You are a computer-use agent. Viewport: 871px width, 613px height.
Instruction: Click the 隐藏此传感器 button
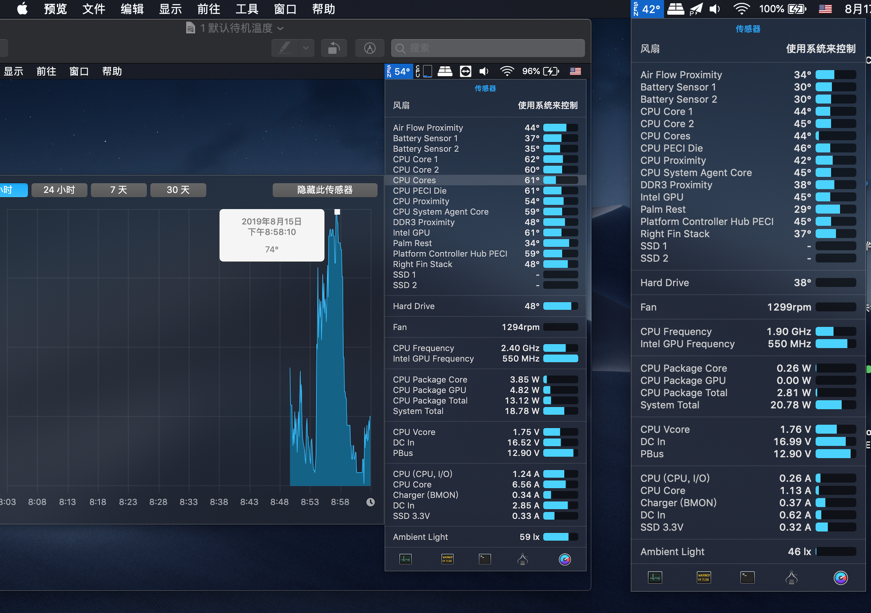click(325, 190)
